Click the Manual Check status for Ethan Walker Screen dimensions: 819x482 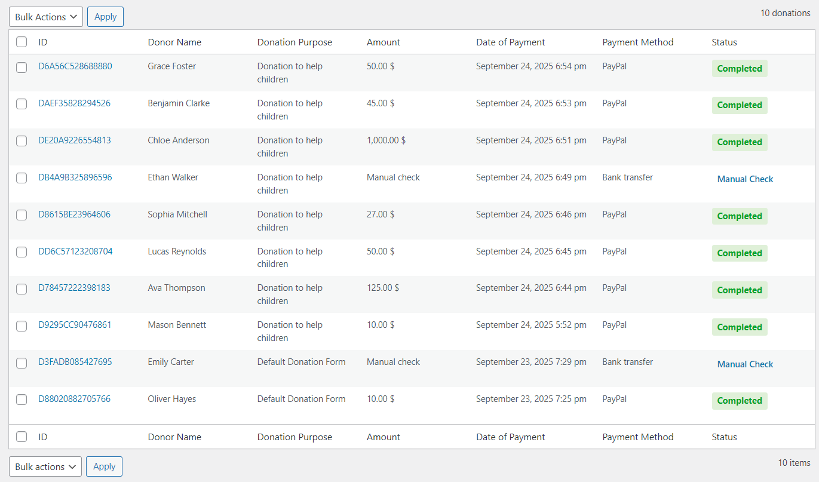tap(745, 179)
